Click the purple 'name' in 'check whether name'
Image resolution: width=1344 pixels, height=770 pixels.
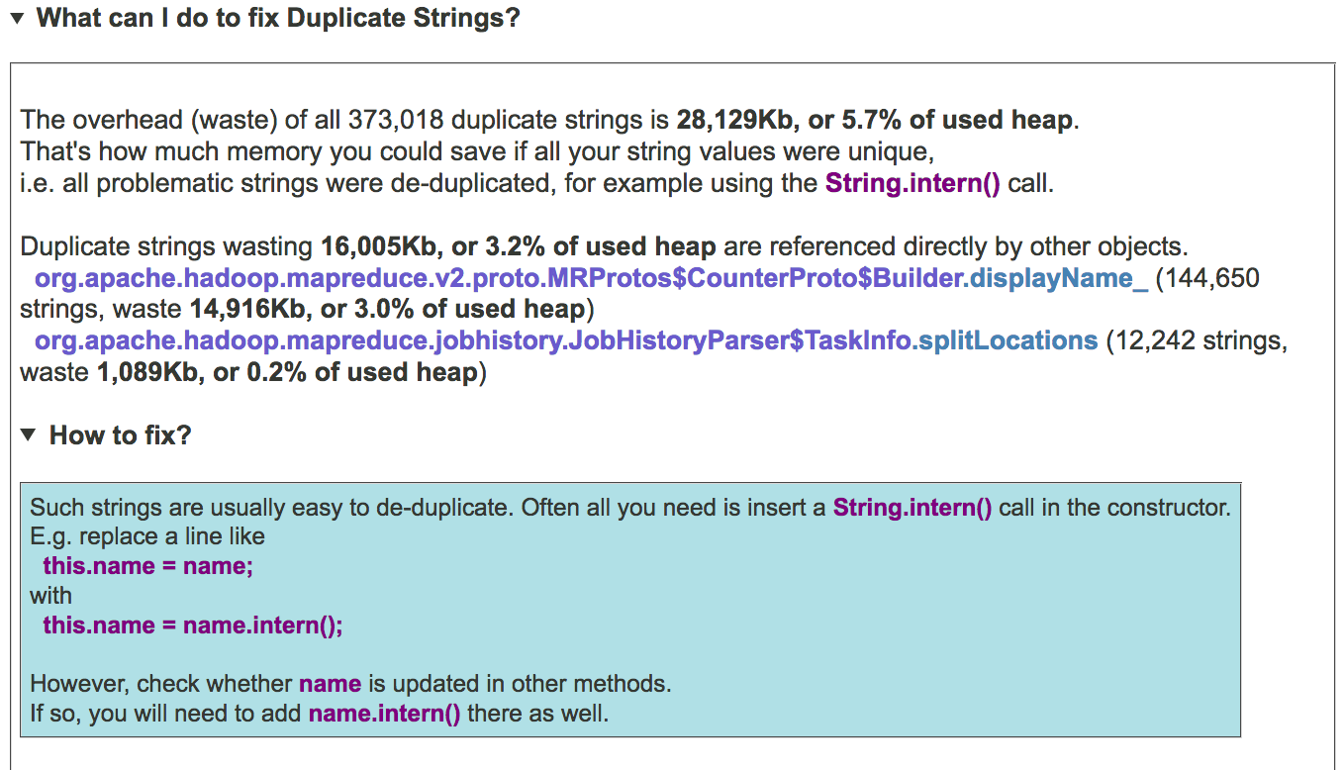pyautogui.click(x=330, y=684)
